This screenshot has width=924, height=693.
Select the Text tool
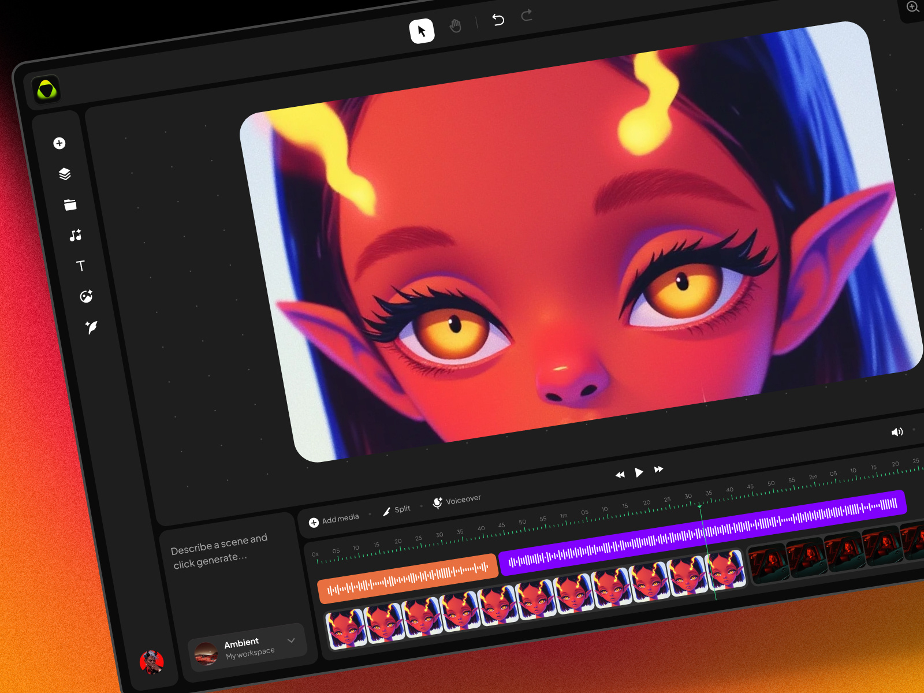[81, 266]
